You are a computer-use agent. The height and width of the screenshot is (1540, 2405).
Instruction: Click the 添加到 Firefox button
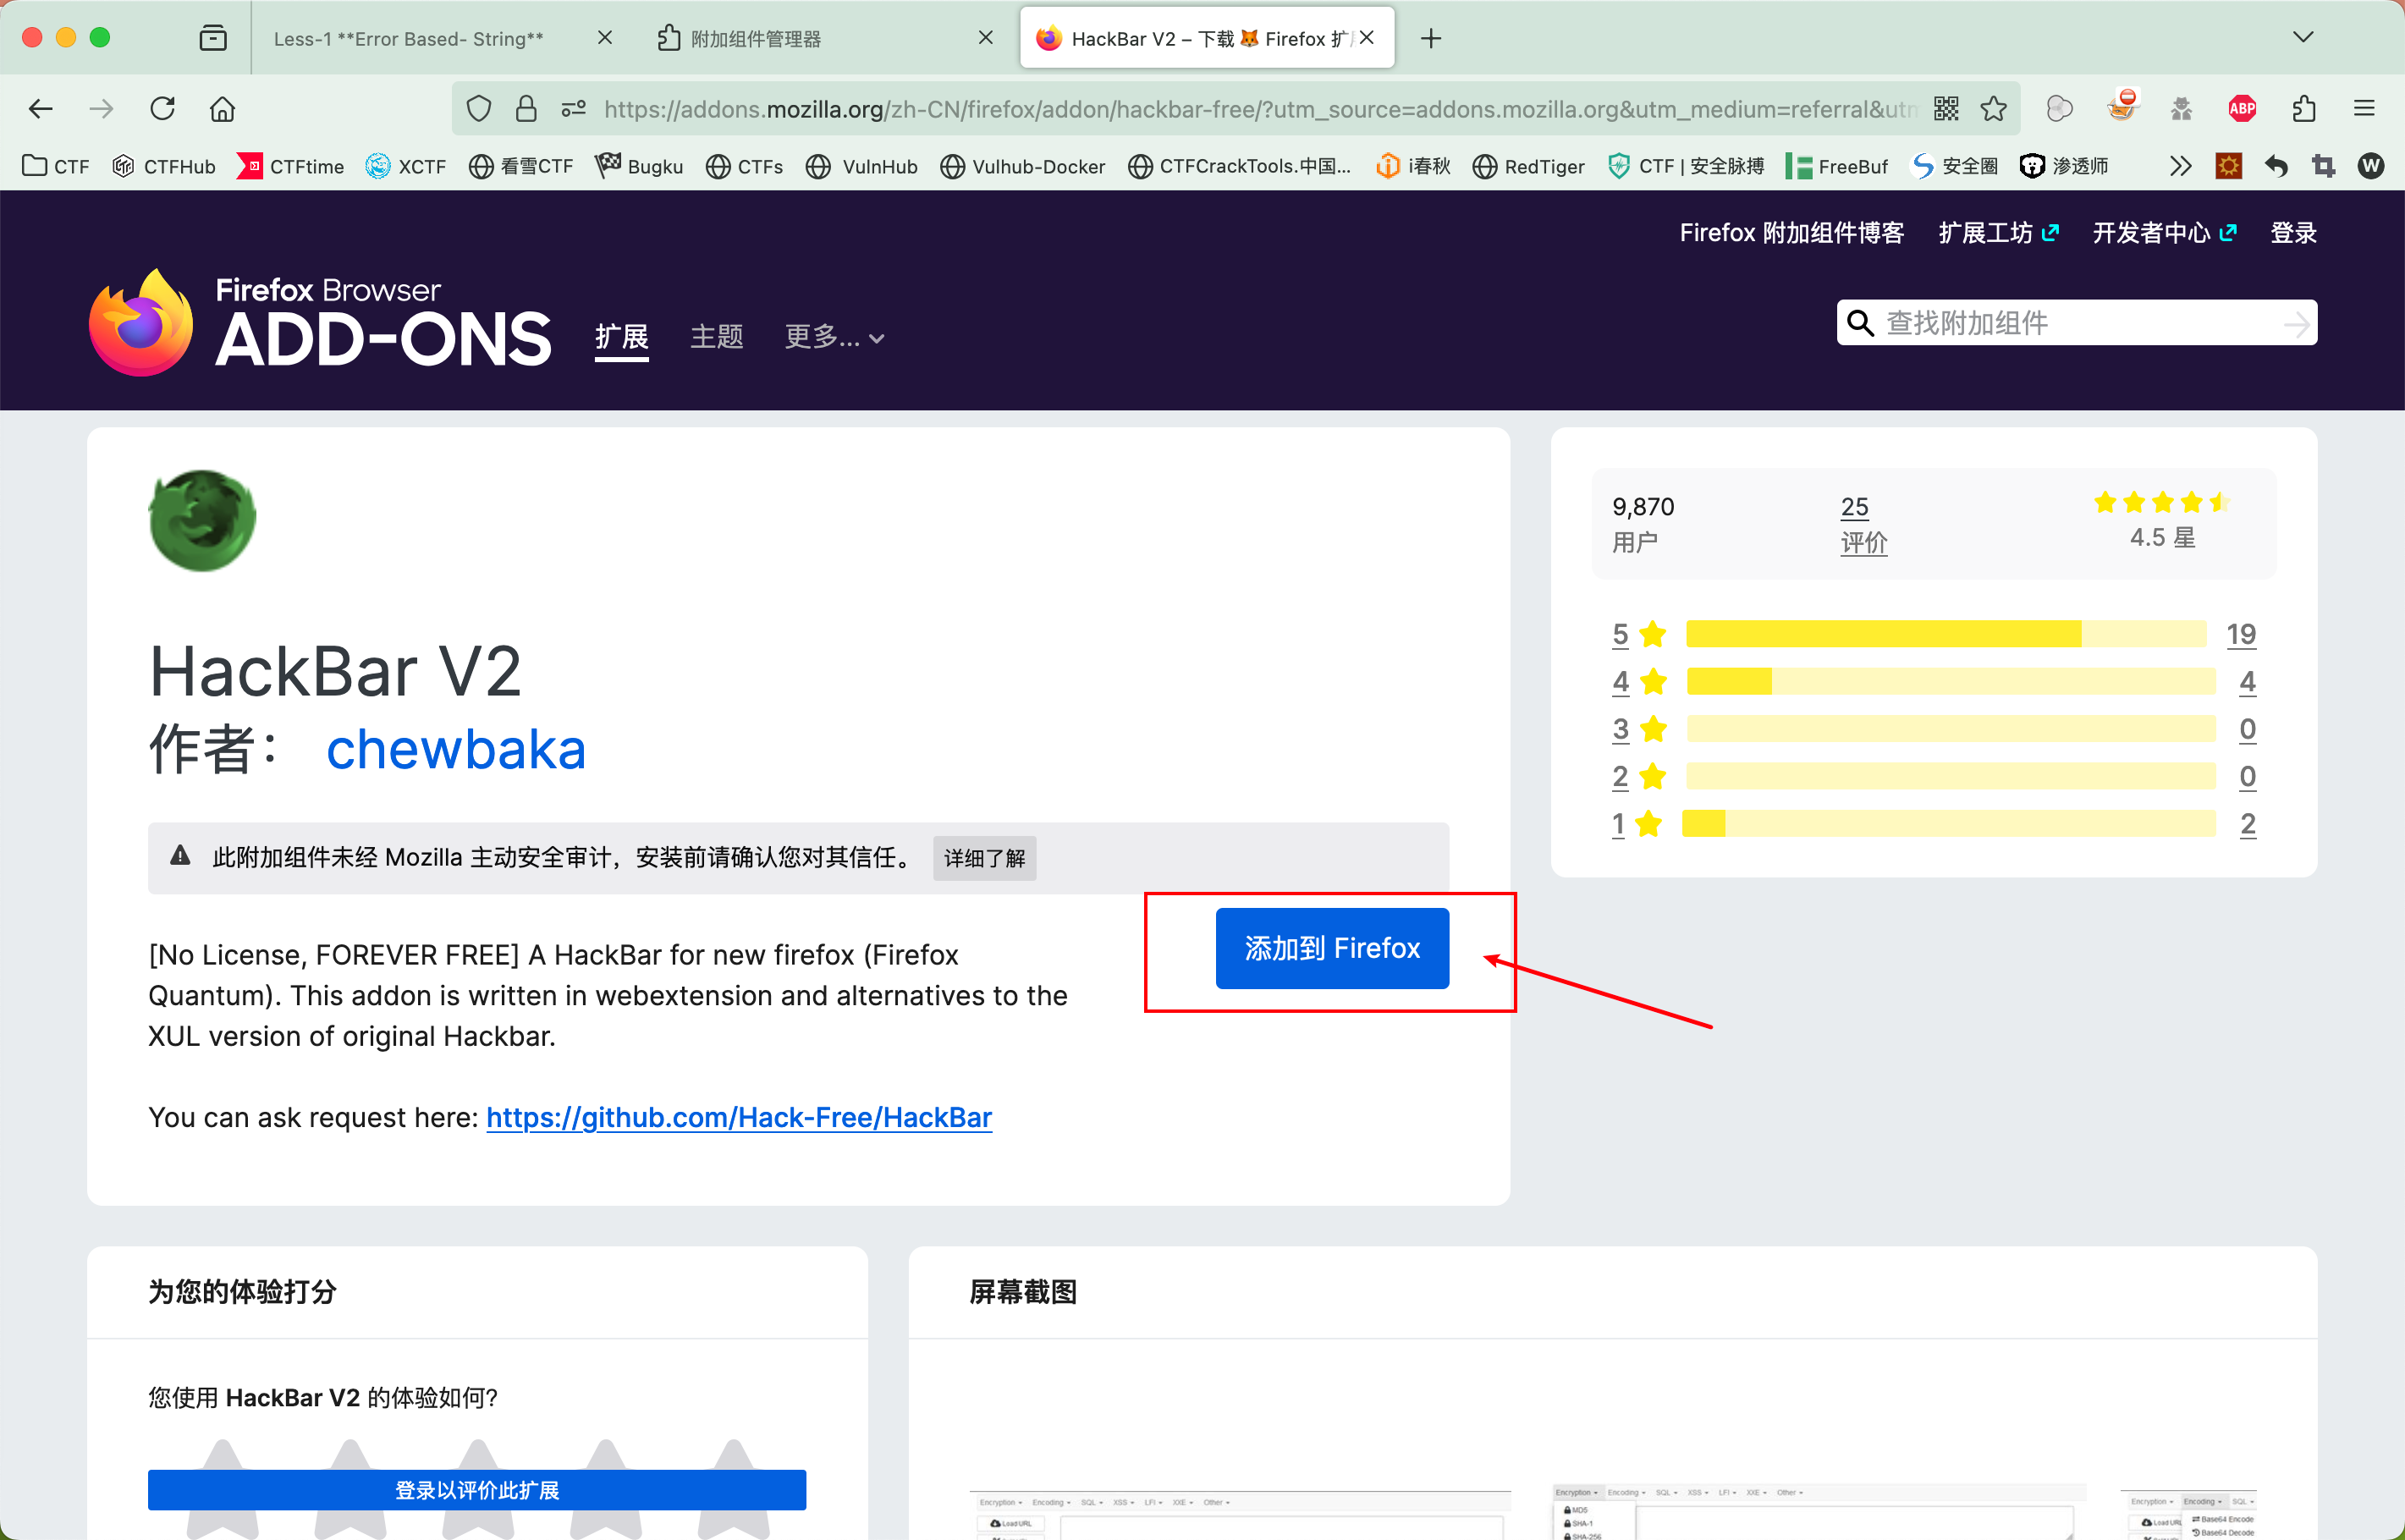[1332, 948]
